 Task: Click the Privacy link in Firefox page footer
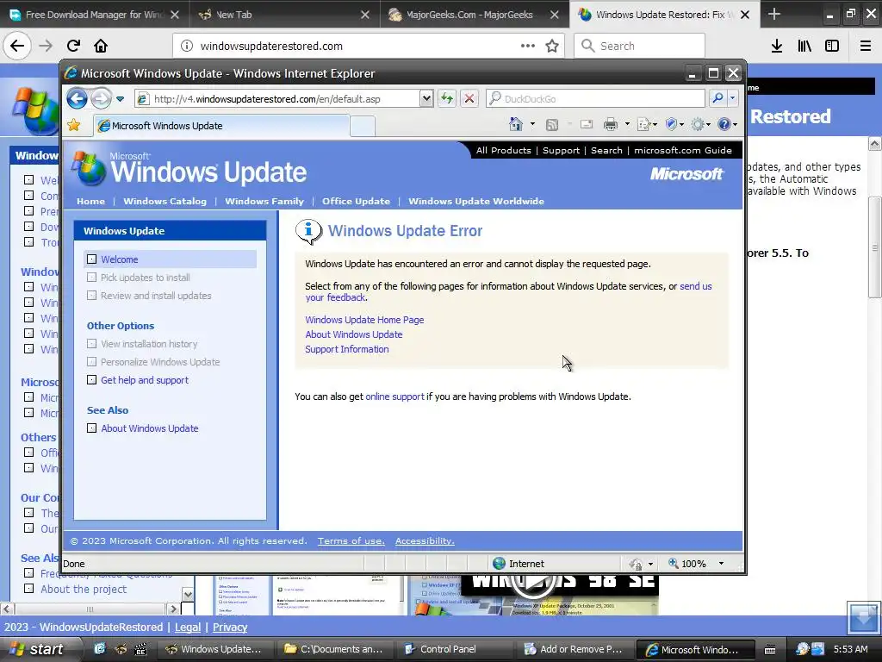tap(230, 628)
